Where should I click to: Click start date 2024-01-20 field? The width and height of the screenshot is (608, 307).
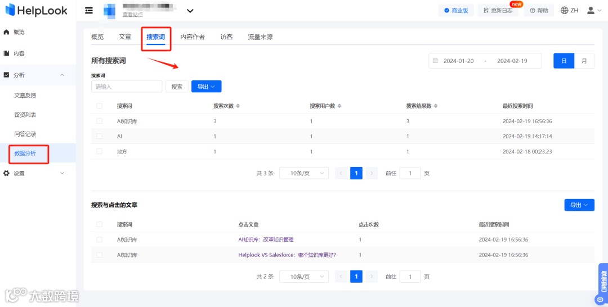pyautogui.click(x=459, y=61)
